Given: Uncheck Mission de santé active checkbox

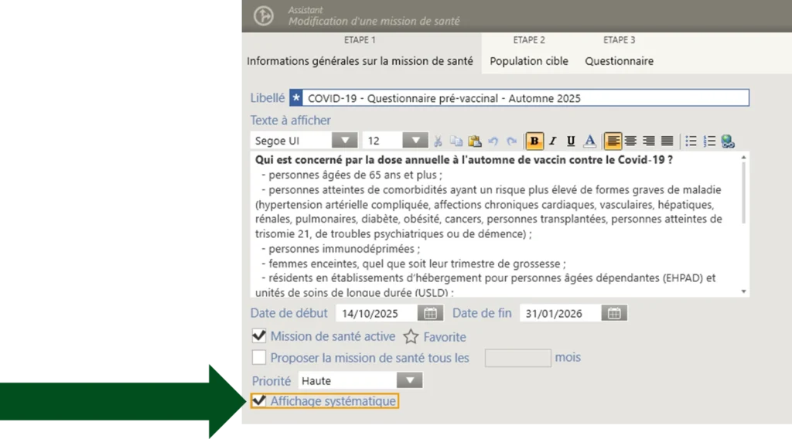Looking at the screenshot, I should pos(259,336).
